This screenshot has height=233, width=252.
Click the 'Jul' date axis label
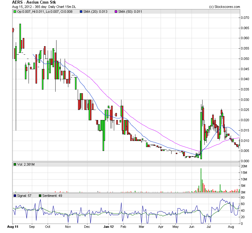pyautogui.click(x=209, y=227)
